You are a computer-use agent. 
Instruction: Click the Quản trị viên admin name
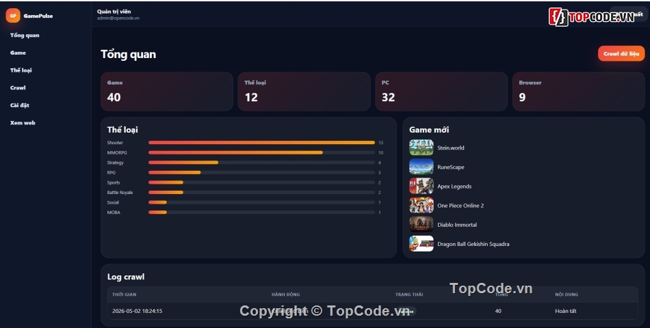tap(114, 12)
